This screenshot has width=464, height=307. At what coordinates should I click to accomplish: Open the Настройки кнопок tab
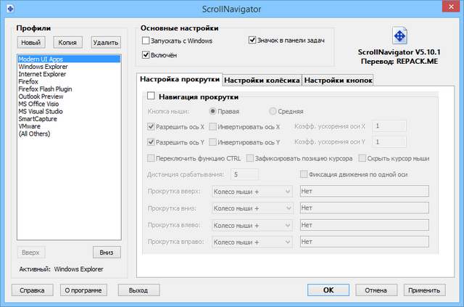tap(338, 79)
